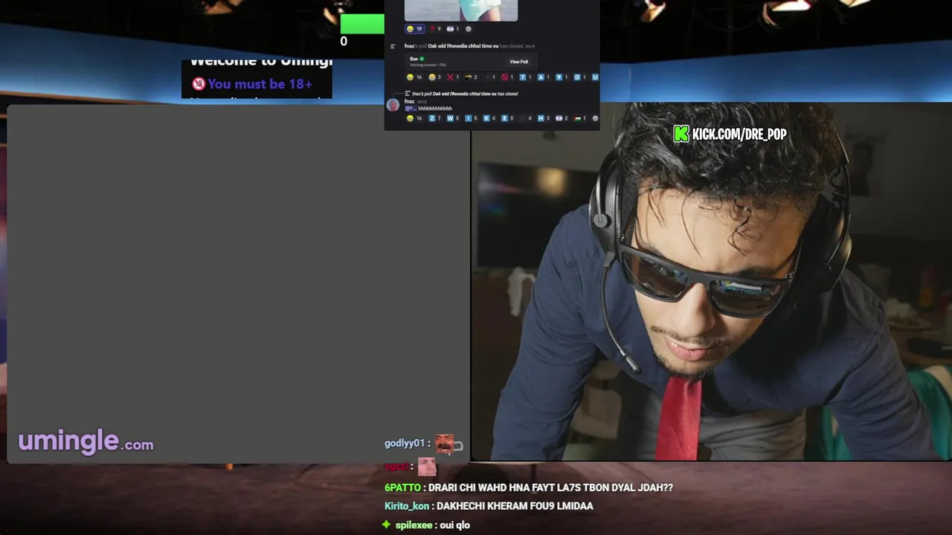Click the You must be 18+ notice
952x535 pixels.
point(252,84)
